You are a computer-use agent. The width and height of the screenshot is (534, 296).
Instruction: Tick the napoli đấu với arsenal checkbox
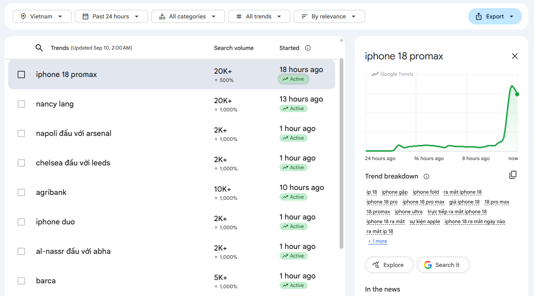(21, 133)
